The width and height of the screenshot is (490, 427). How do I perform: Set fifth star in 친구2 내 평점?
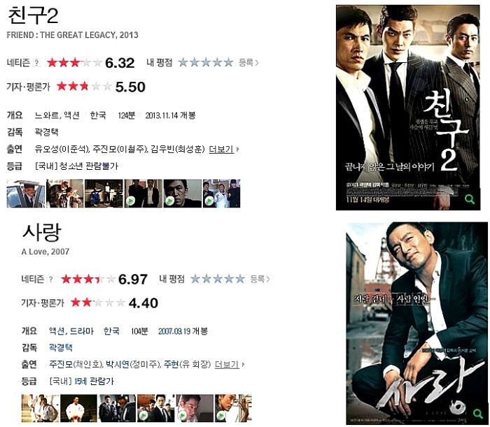tap(228, 62)
